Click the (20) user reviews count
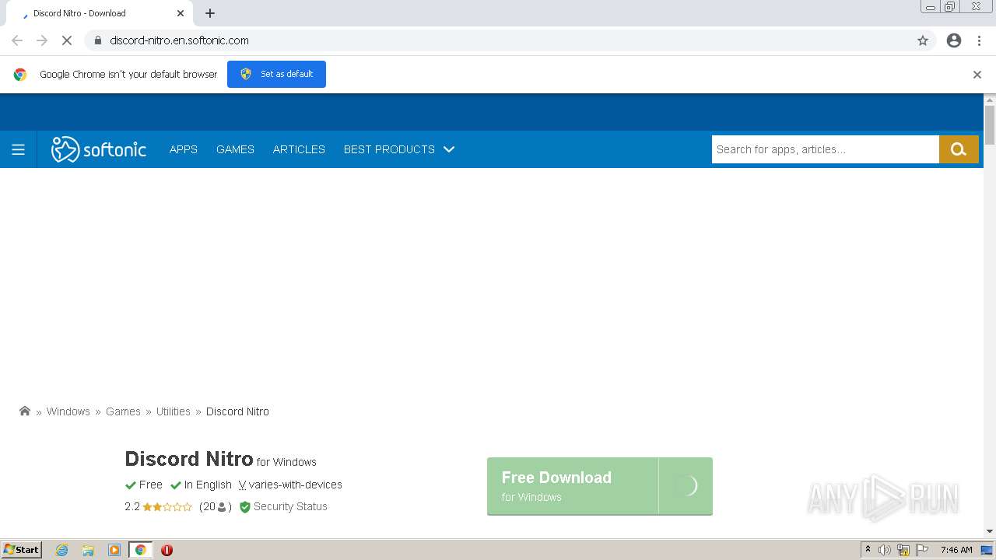The image size is (996, 560). 216,506
